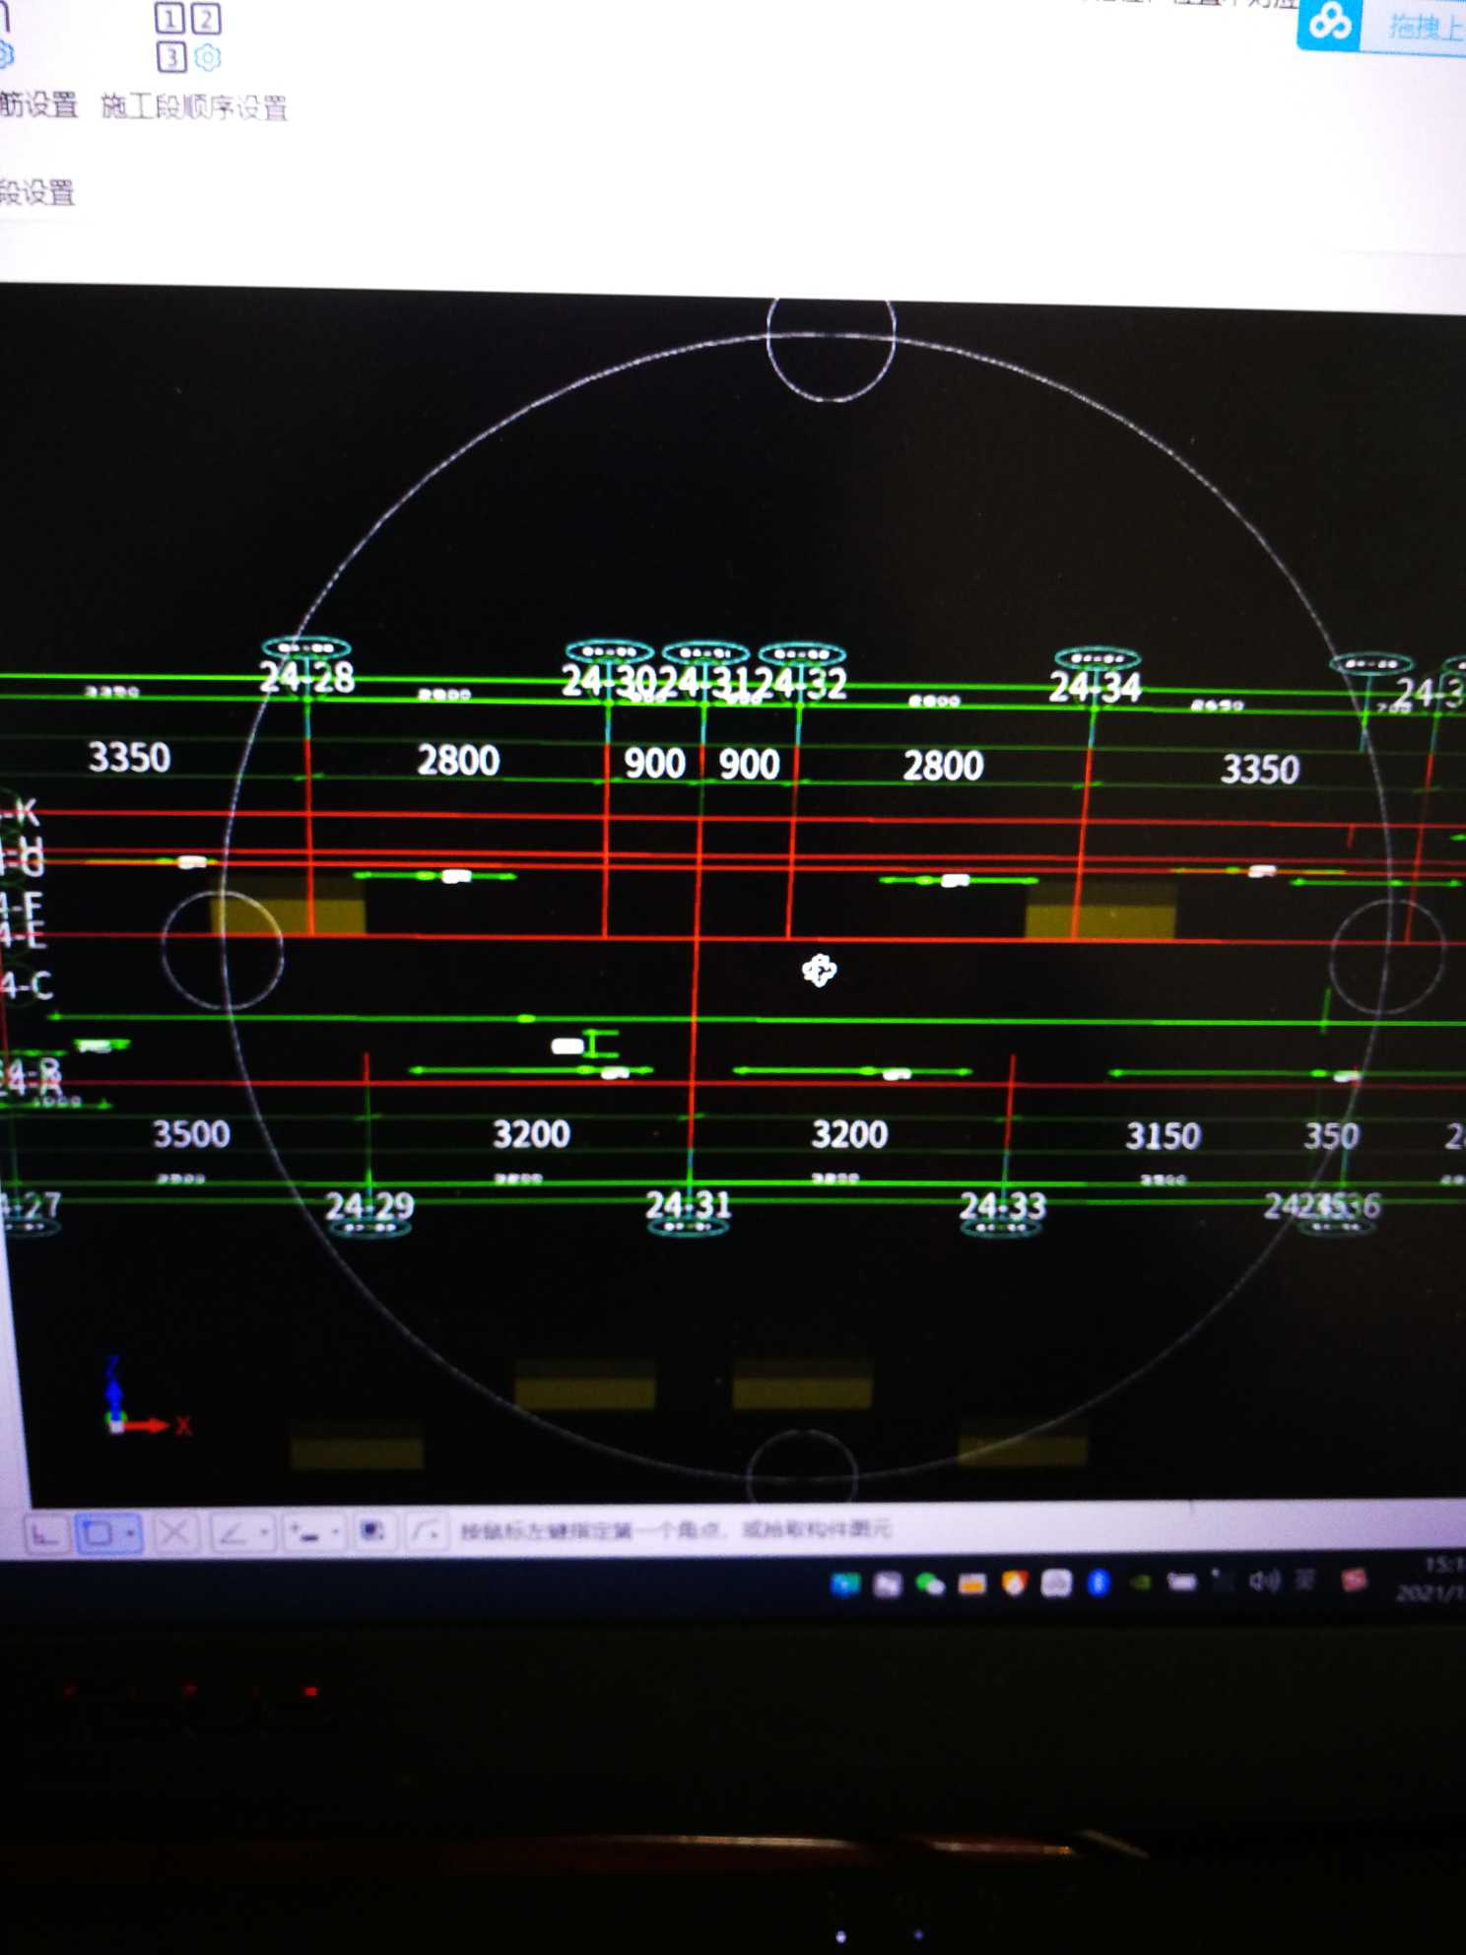Select the arc drawing tool
Image resolution: width=1466 pixels, height=1955 pixels.
click(x=427, y=1531)
